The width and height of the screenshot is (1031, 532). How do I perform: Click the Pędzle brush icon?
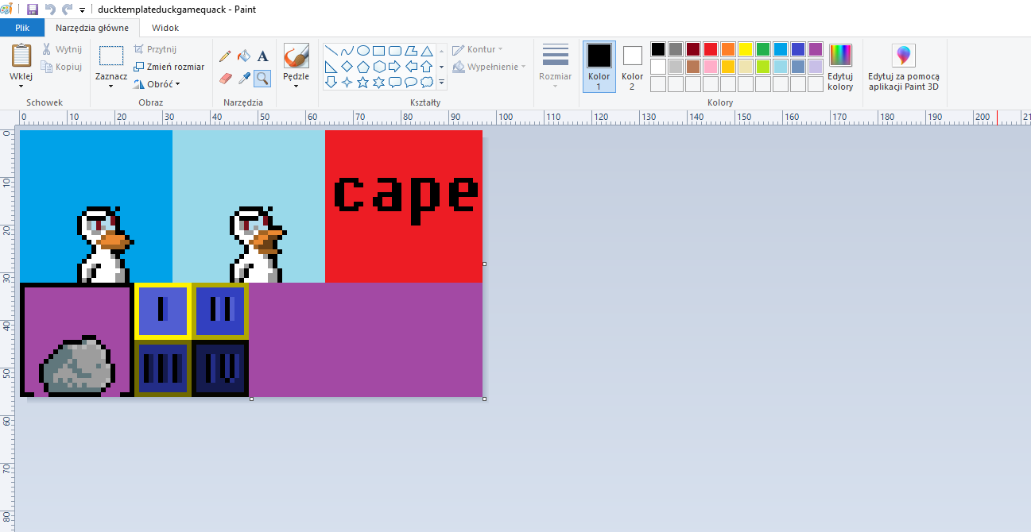pyautogui.click(x=297, y=56)
